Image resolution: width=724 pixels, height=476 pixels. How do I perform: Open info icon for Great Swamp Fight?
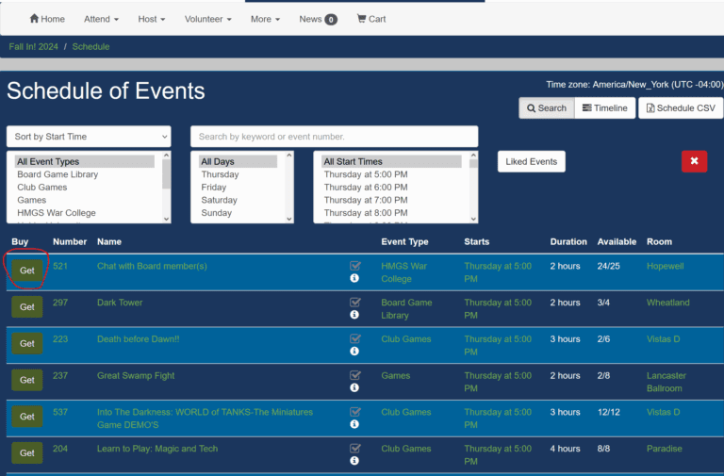tap(354, 387)
